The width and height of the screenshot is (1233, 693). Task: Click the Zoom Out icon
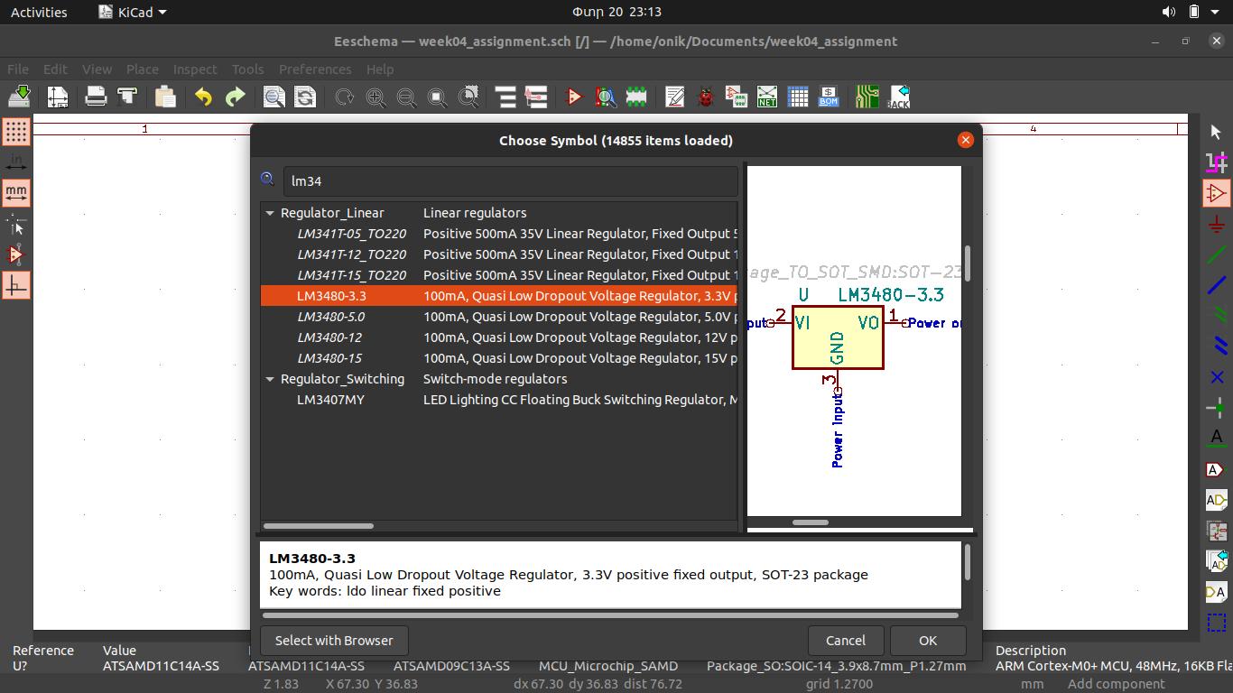click(406, 97)
